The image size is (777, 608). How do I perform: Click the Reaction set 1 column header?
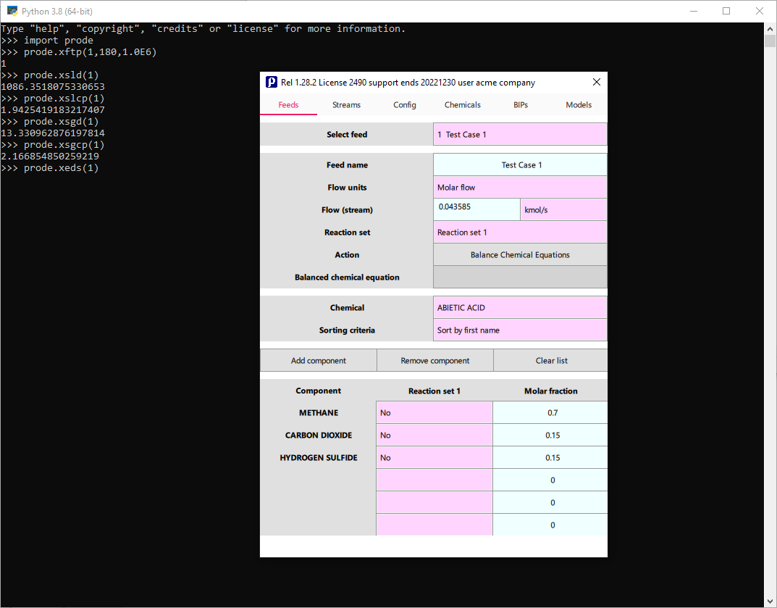click(434, 391)
